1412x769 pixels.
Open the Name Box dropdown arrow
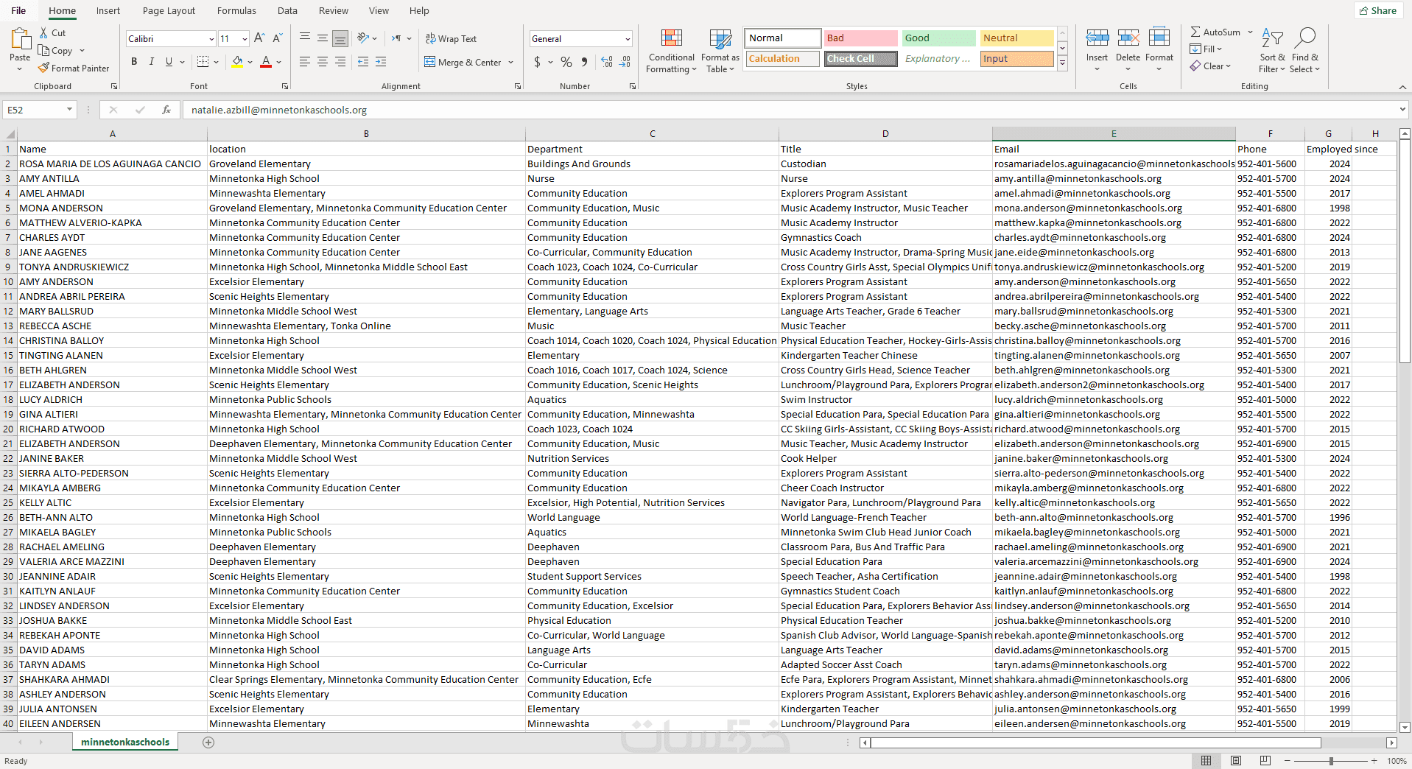click(69, 110)
